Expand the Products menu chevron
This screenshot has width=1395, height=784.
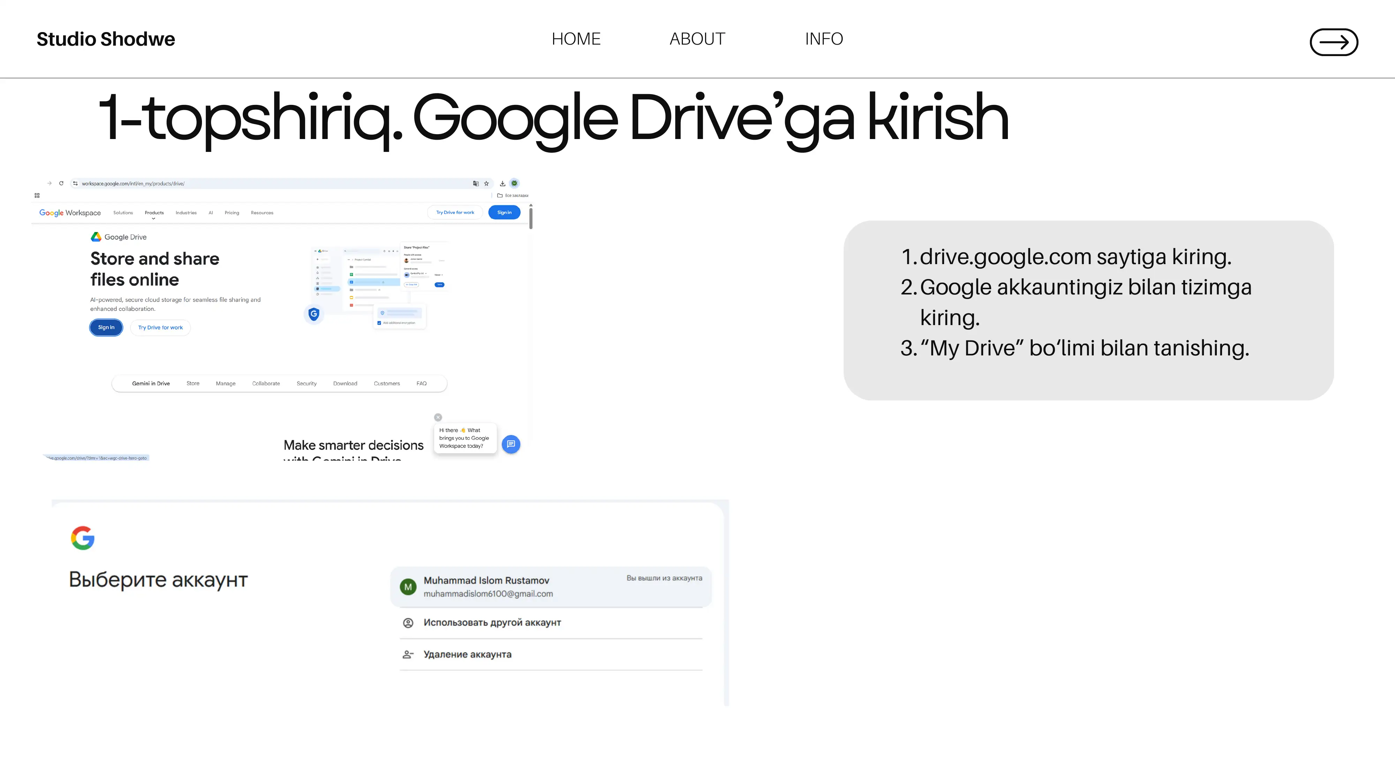coord(154,218)
